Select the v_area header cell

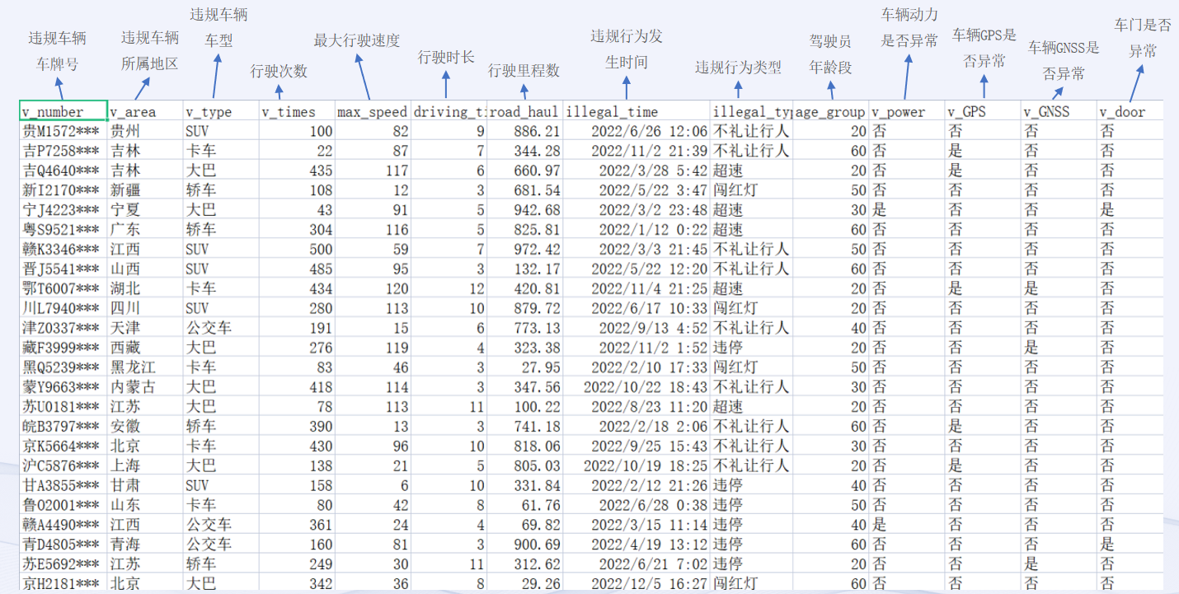(145, 111)
